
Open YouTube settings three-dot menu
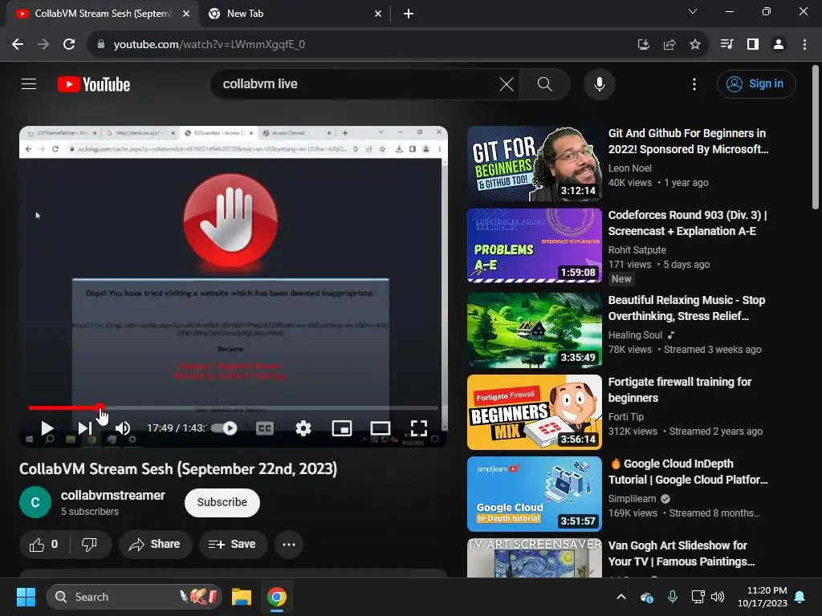694,83
